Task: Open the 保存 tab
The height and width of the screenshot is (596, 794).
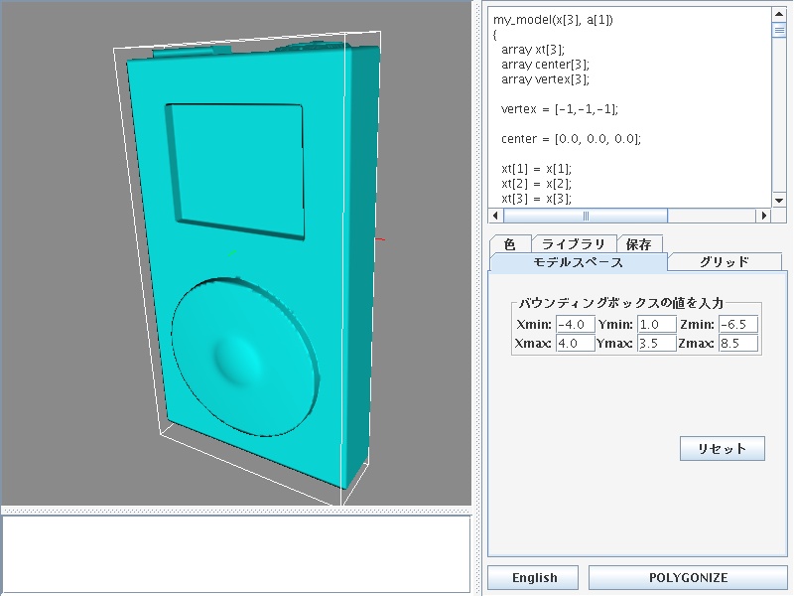Action: pyautogui.click(x=639, y=244)
